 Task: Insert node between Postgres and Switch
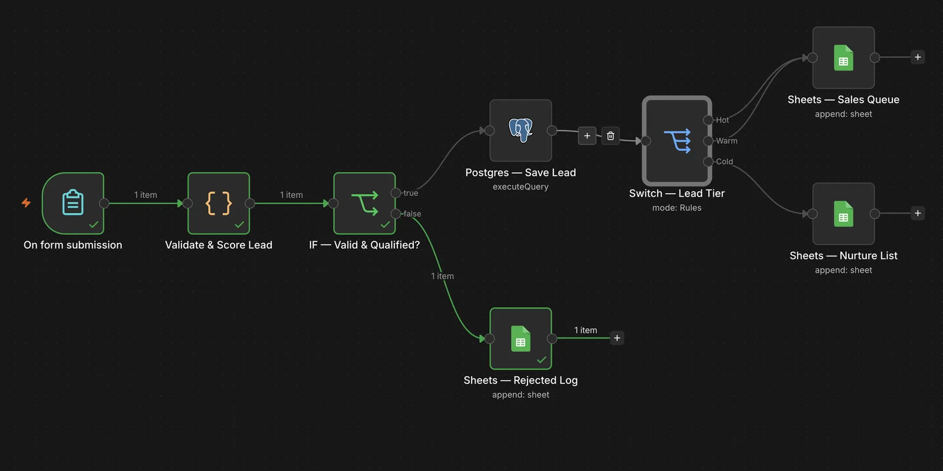[x=587, y=136]
